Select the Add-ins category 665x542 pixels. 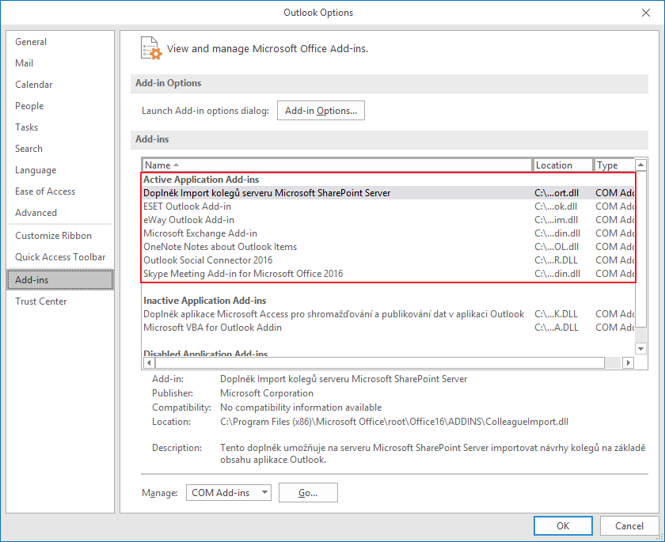60,279
